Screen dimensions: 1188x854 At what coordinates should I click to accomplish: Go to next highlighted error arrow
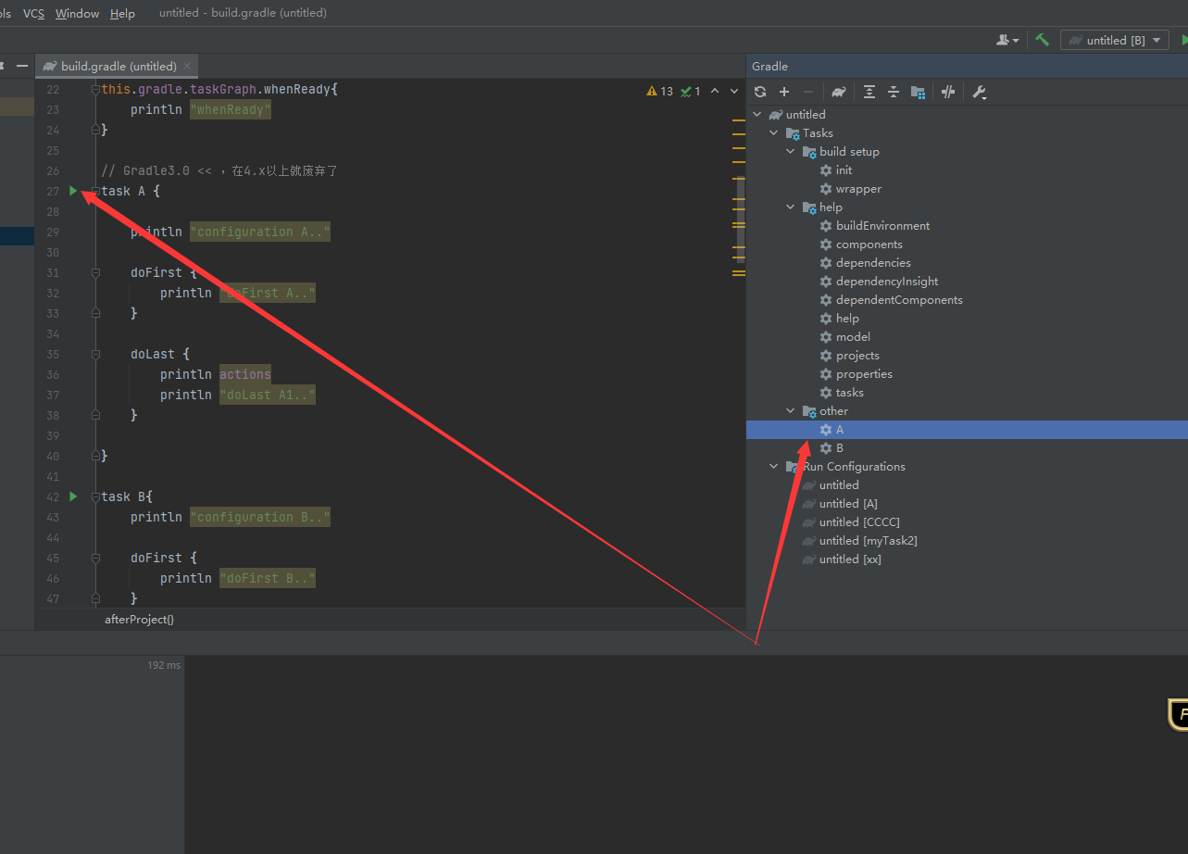735,91
